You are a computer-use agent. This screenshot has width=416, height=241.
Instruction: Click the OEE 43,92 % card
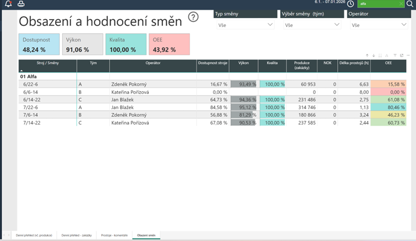pyautogui.click(x=169, y=44)
